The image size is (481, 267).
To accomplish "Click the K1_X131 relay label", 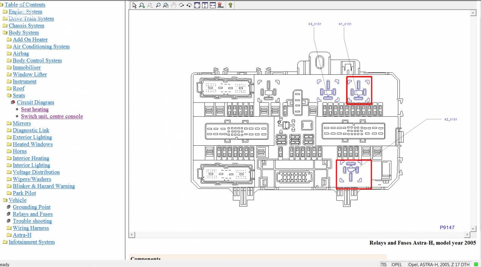I will (345, 24).
